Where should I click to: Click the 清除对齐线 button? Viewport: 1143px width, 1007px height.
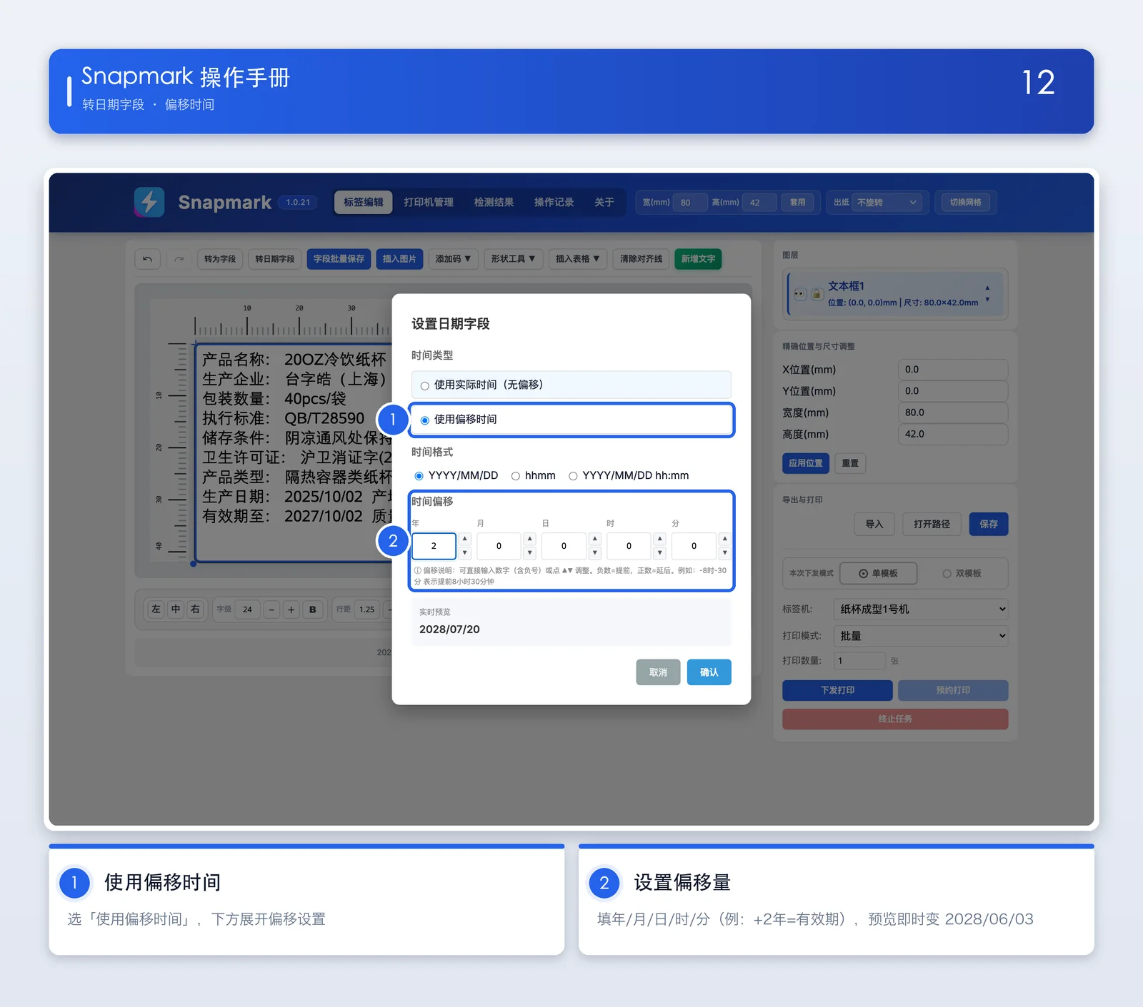[641, 259]
